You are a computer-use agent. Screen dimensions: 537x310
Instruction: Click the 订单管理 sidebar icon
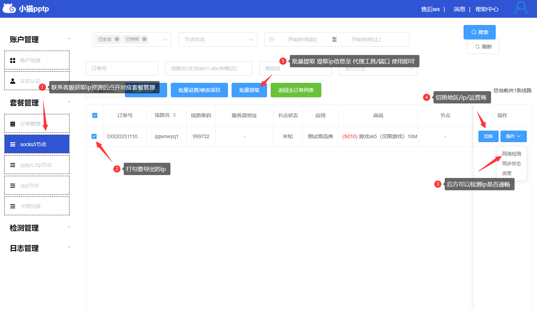(12, 123)
